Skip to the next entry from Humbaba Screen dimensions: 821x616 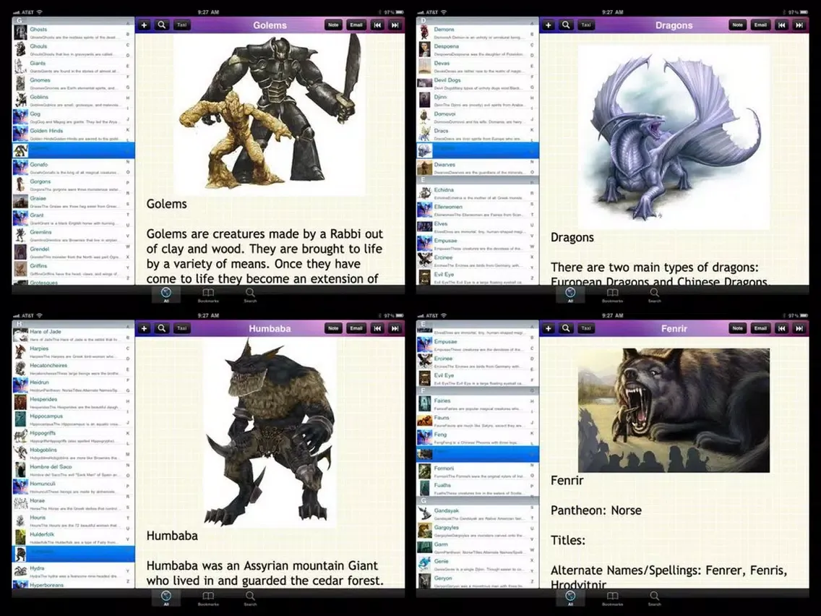395,328
